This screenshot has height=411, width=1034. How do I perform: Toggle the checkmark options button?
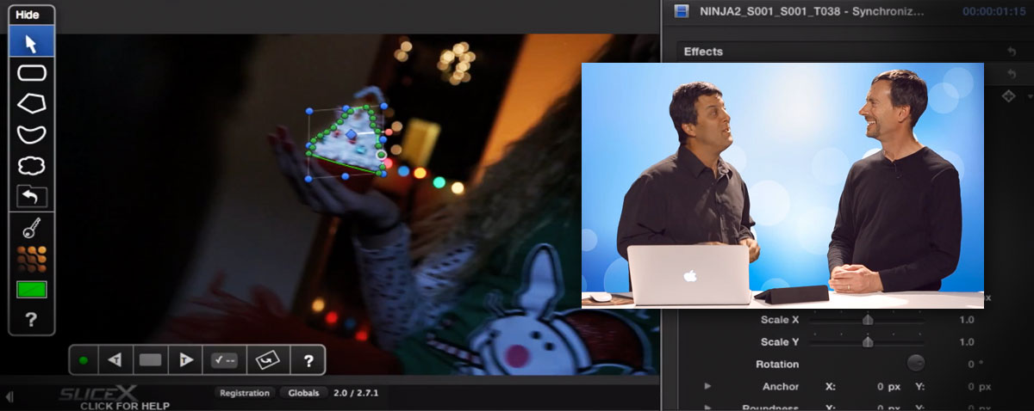[x=224, y=360]
